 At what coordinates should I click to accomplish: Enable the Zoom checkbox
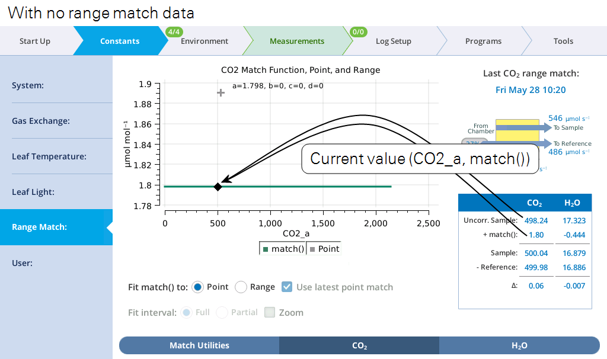click(270, 312)
